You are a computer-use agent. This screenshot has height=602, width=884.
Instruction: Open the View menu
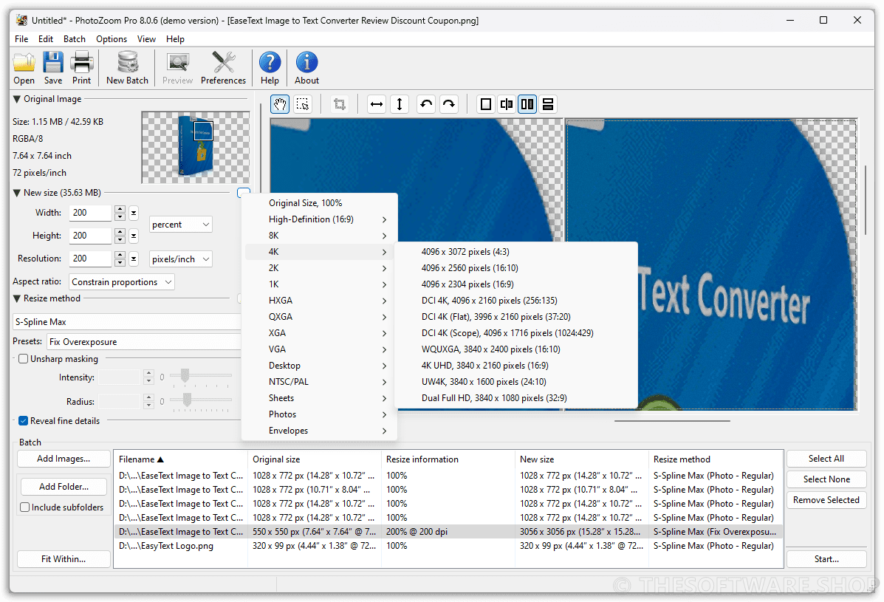pos(146,39)
